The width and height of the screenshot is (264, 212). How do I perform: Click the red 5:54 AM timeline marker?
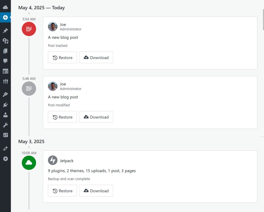pyautogui.click(x=29, y=29)
